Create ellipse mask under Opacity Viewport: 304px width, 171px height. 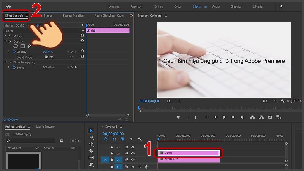pos(16,46)
